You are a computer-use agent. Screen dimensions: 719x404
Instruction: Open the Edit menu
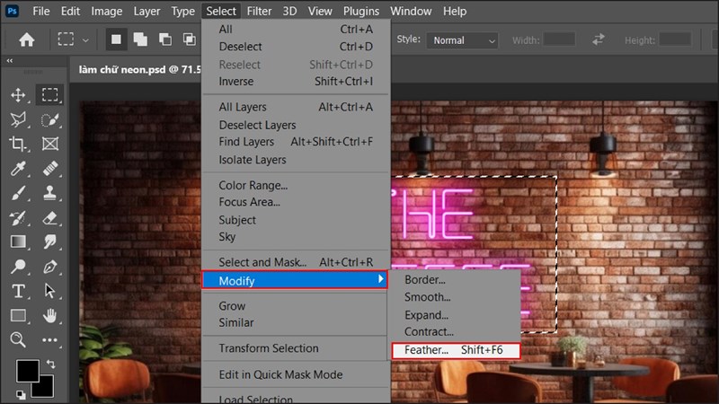pos(70,11)
